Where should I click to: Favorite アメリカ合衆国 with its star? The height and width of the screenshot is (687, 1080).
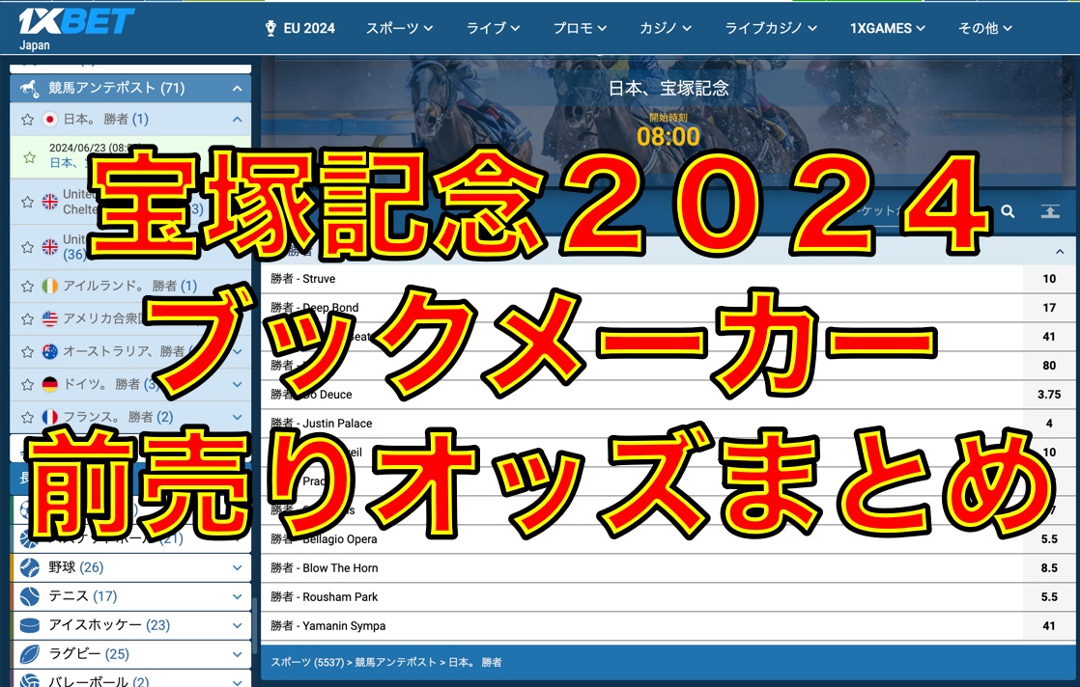[28, 319]
